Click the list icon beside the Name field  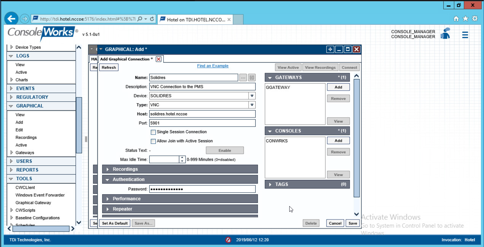point(252,78)
